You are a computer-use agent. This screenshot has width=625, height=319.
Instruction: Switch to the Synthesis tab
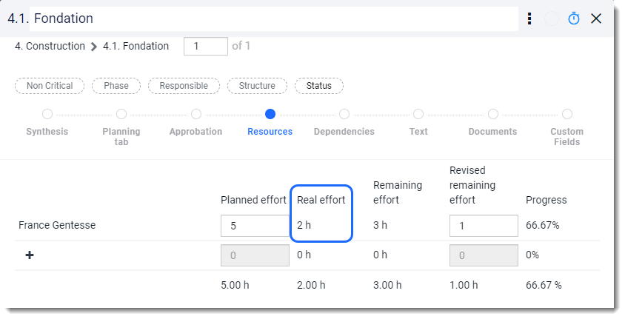coord(47,124)
